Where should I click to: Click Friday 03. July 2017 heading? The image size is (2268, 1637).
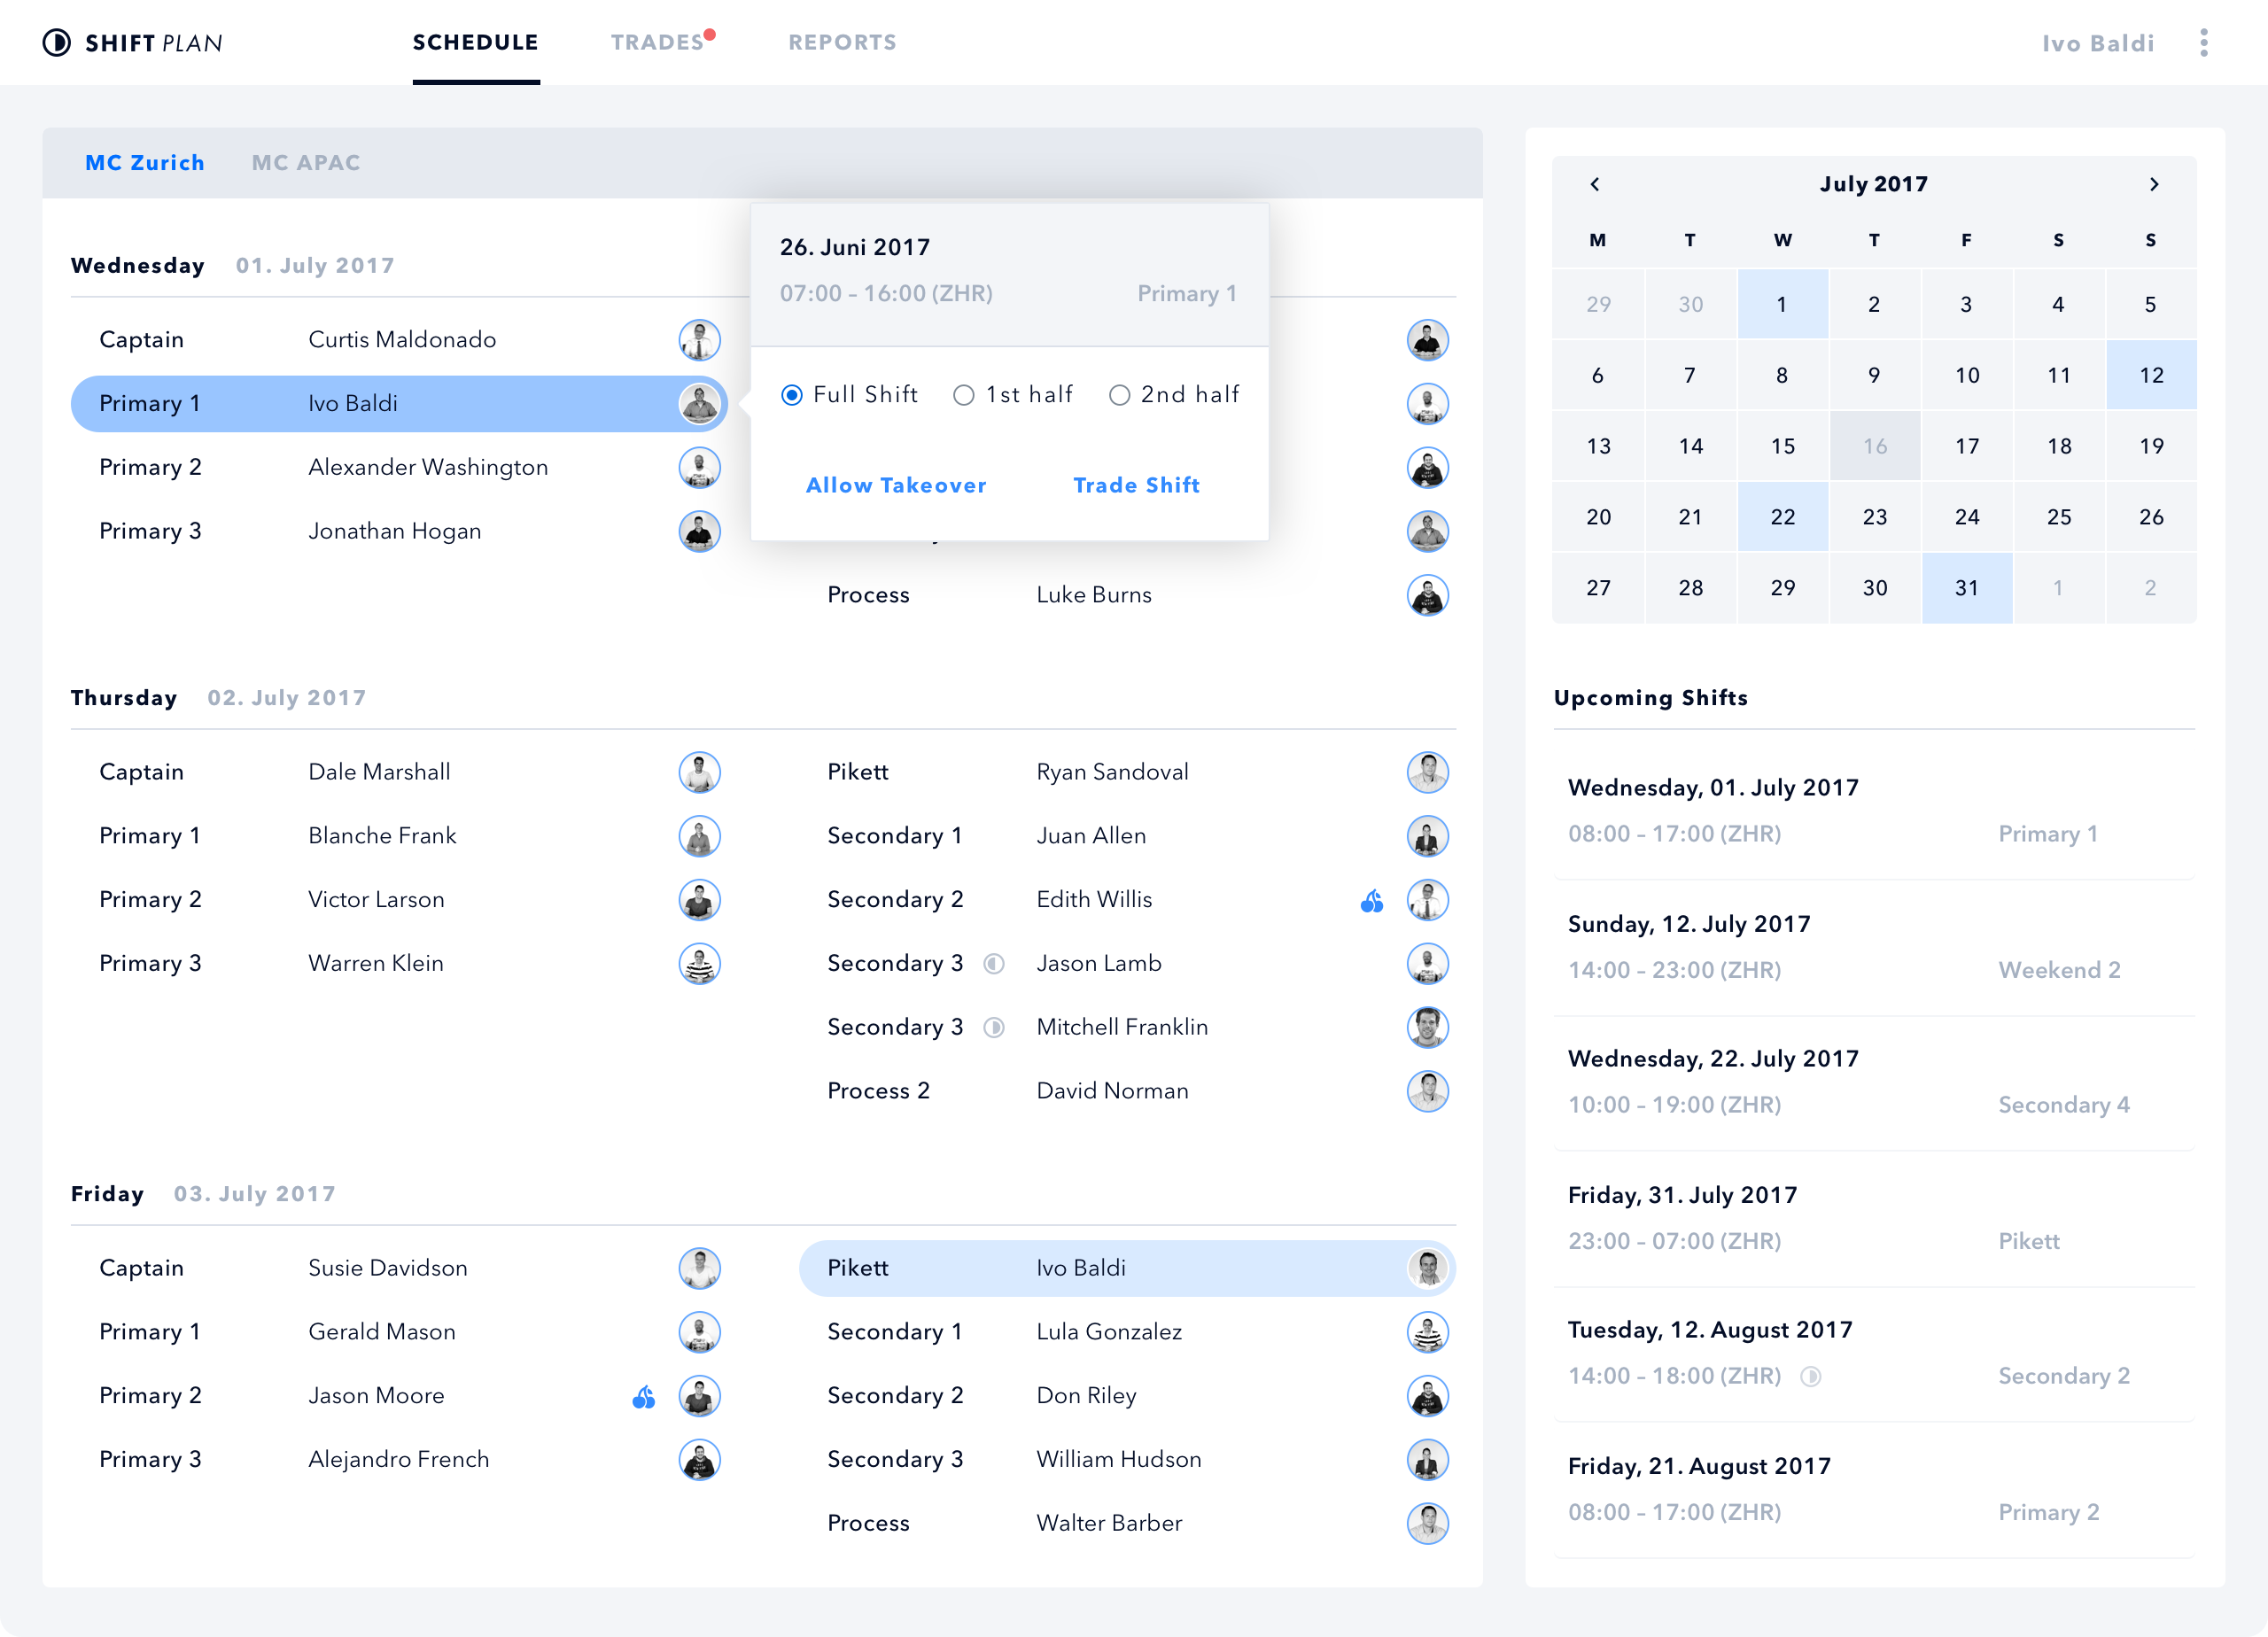tap(203, 1194)
